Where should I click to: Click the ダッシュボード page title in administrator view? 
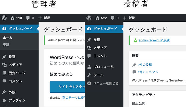[63, 30]
